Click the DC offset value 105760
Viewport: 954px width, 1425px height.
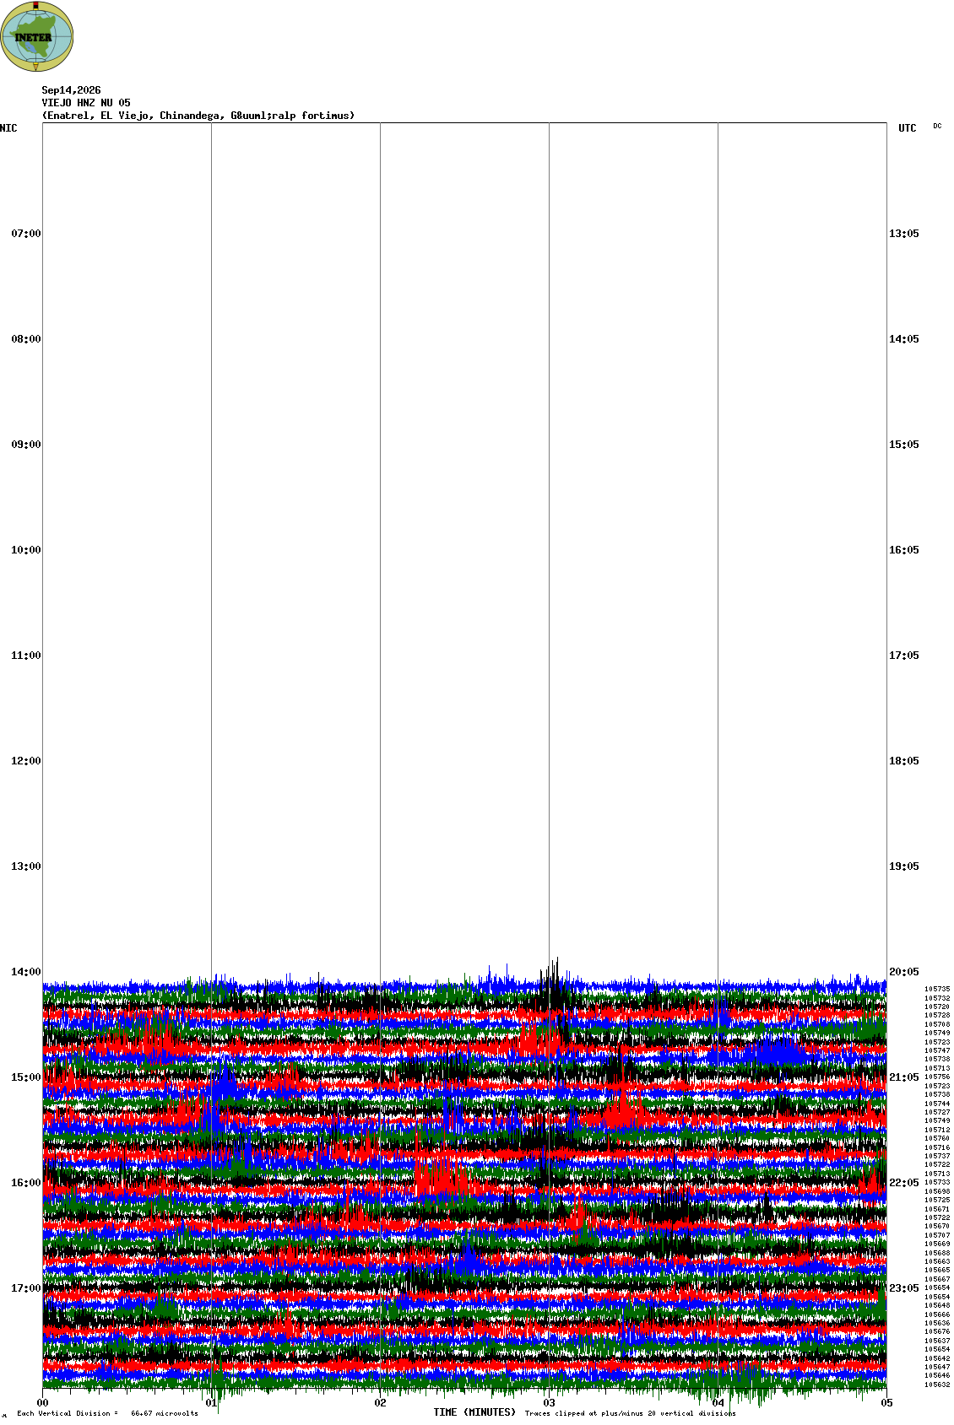(x=937, y=1138)
